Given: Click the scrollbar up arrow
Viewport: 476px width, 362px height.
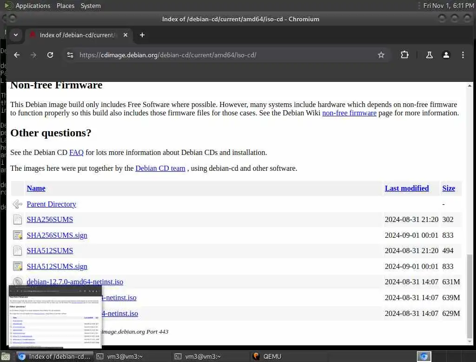Looking at the screenshot, I should 469,86.
